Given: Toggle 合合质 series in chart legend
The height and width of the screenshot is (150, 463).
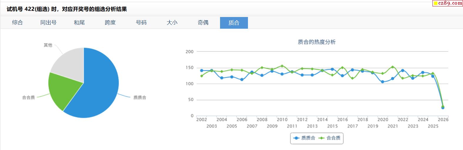Looking at the screenshot, I should (330, 138).
